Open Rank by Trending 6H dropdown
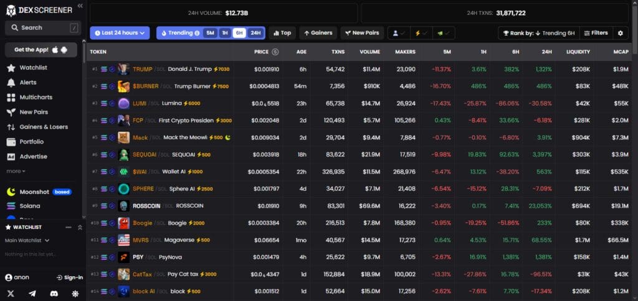The width and height of the screenshot is (638, 301). coord(538,34)
